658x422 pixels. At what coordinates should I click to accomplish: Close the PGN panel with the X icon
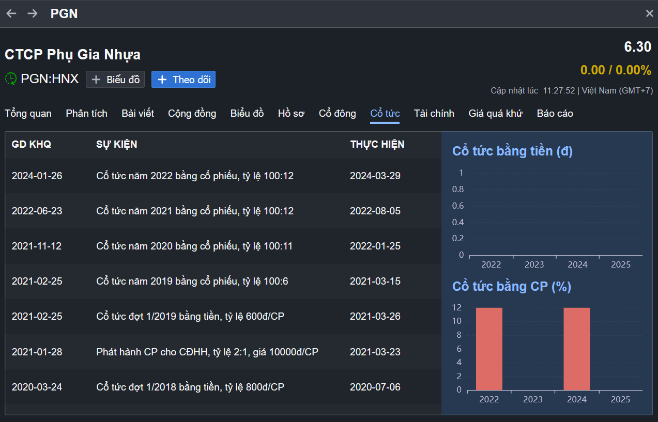click(649, 13)
